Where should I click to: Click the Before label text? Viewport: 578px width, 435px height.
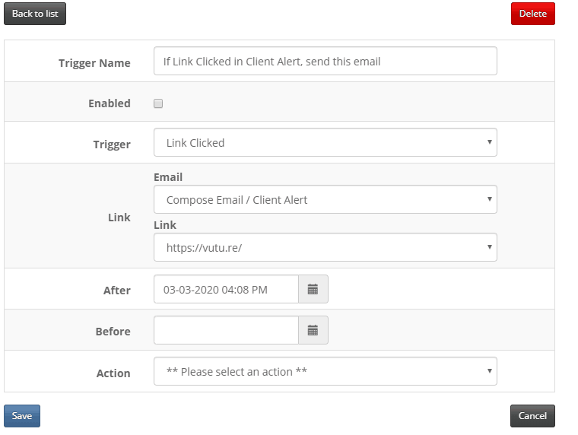click(113, 332)
